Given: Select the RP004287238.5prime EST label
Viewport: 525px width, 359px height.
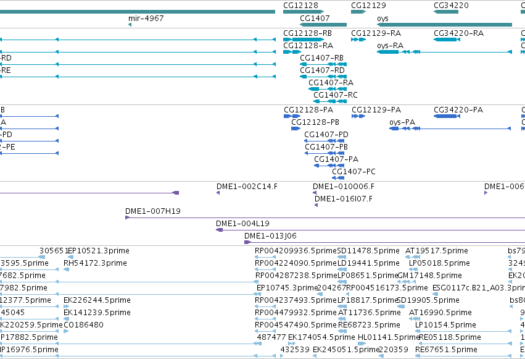Looking at the screenshot, I should tap(296, 276).
